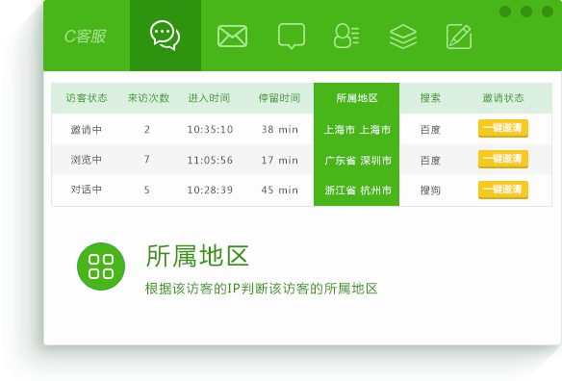The height and width of the screenshot is (381, 562).
Task: Select the stacked layers icon
Action: point(403,37)
